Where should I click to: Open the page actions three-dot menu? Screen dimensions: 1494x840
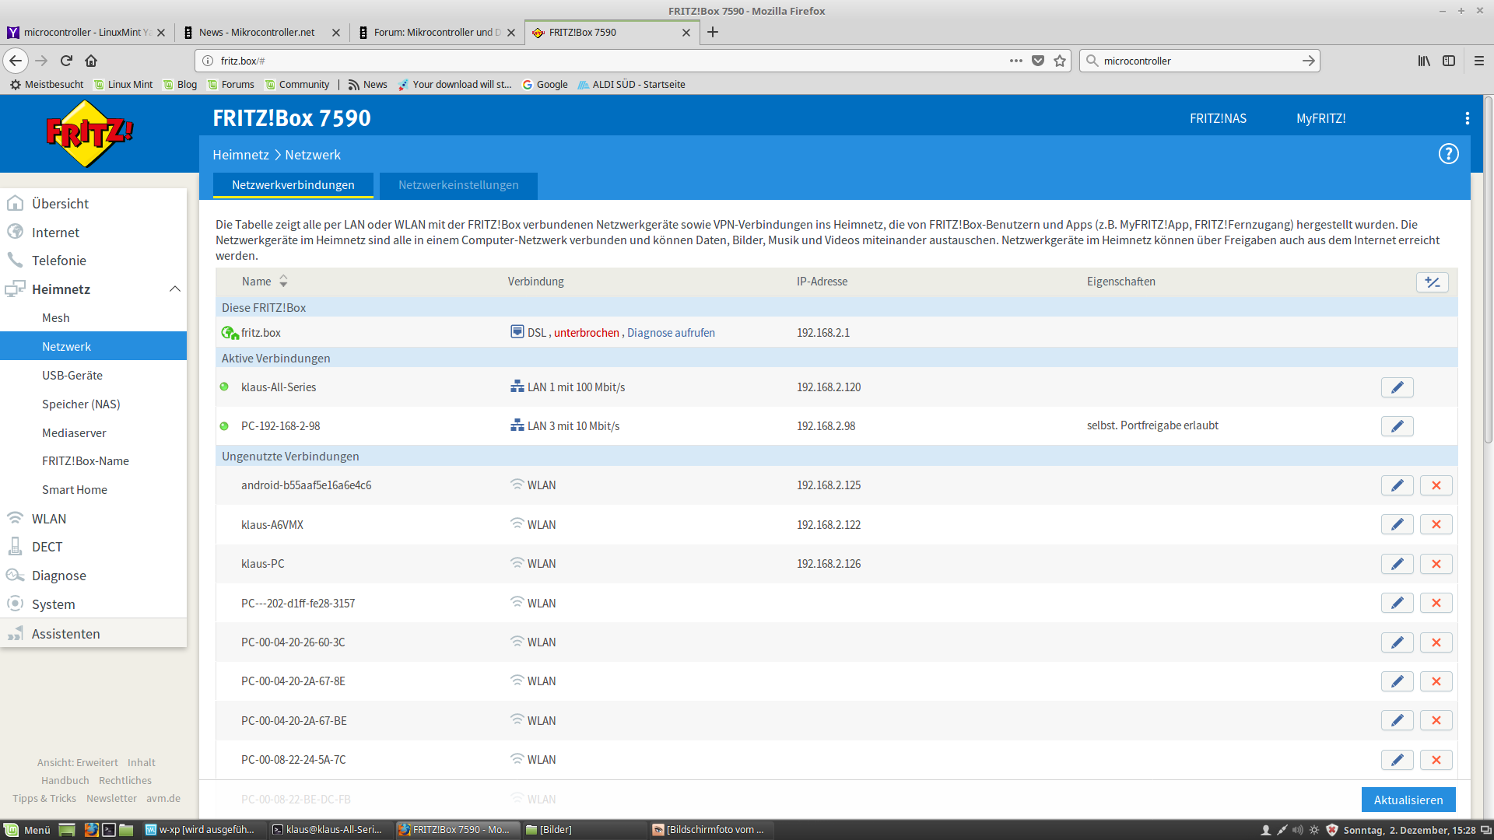coord(1015,61)
